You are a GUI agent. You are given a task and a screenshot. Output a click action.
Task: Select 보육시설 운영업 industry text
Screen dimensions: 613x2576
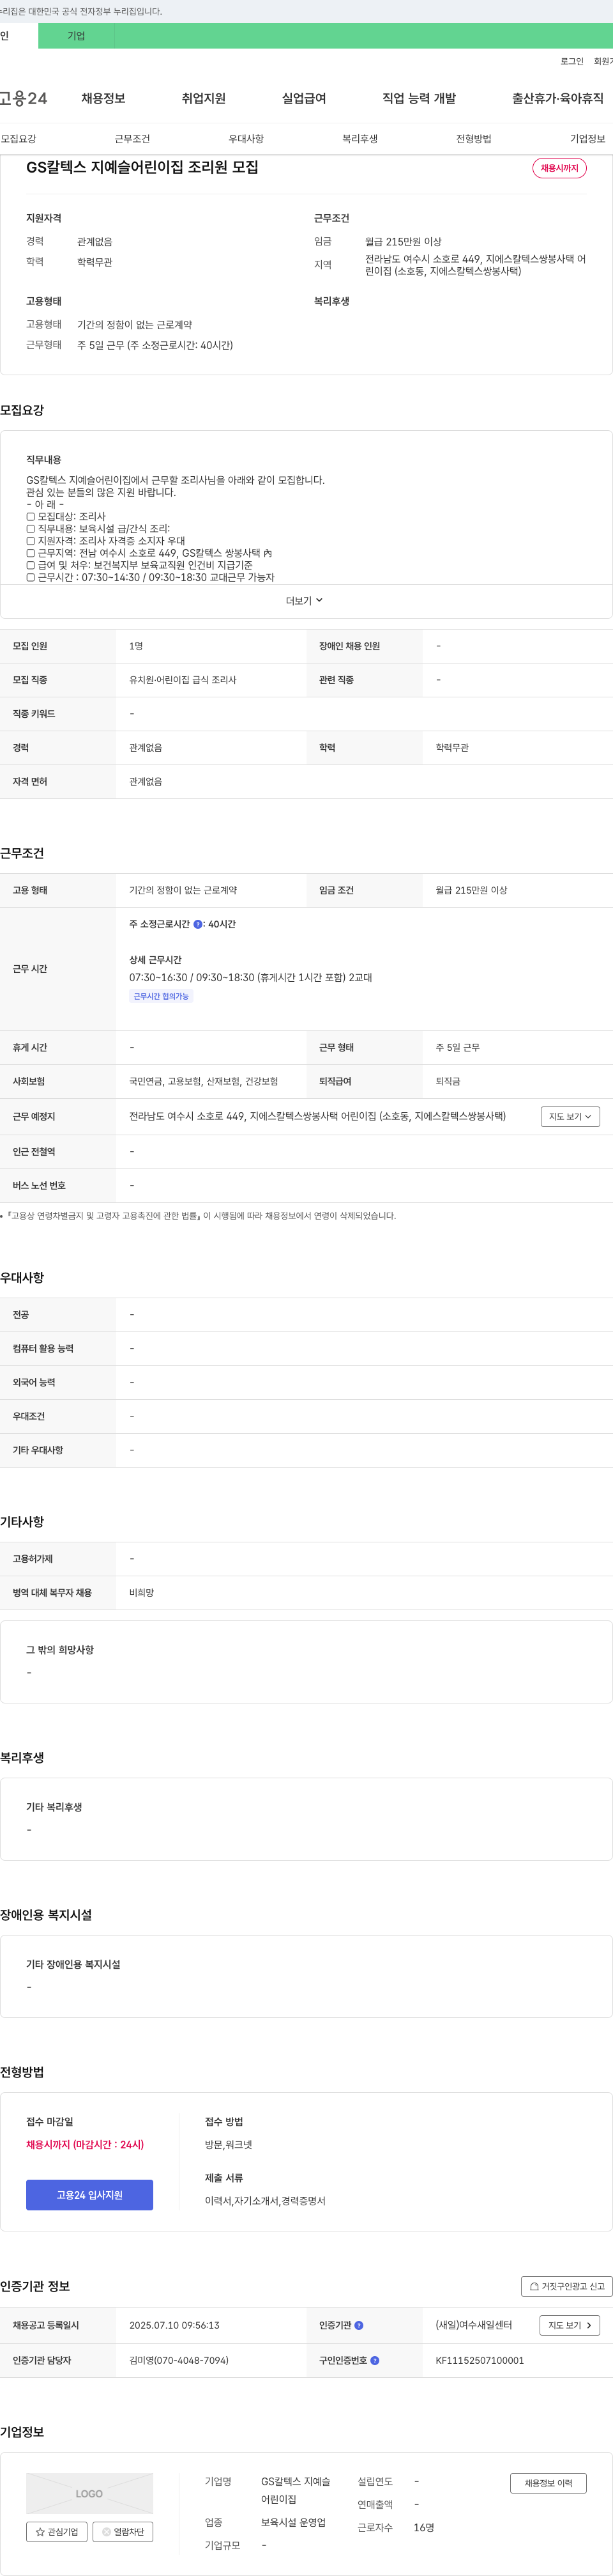[294, 2523]
